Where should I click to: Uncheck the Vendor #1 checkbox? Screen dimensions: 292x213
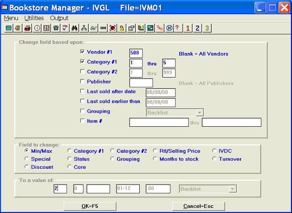[82, 52]
